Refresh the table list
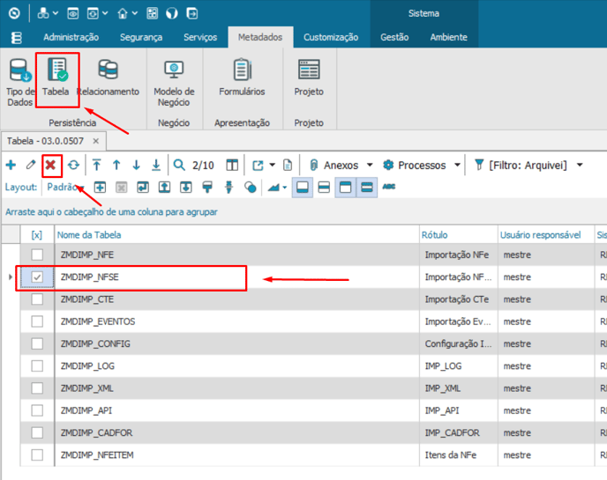Image resolution: width=607 pixels, height=480 pixels. point(73,166)
